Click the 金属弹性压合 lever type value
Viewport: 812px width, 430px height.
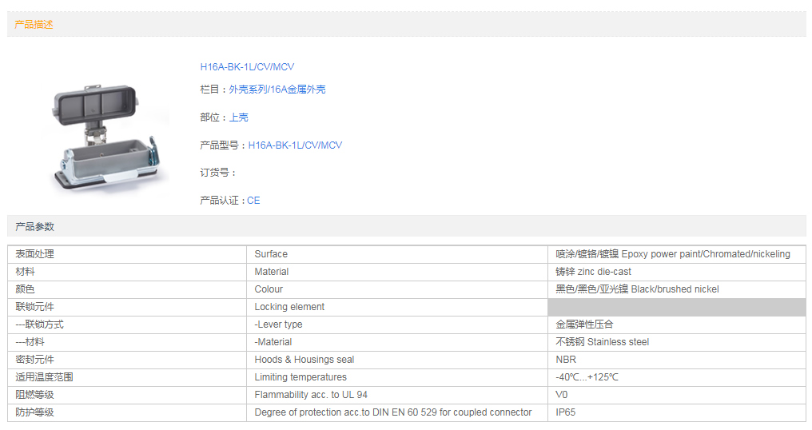[584, 324]
